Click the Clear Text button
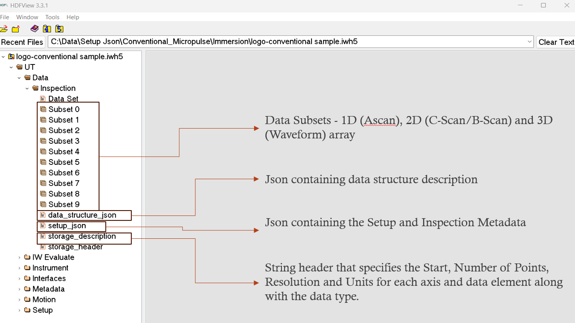575x323 pixels. click(x=556, y=42)
